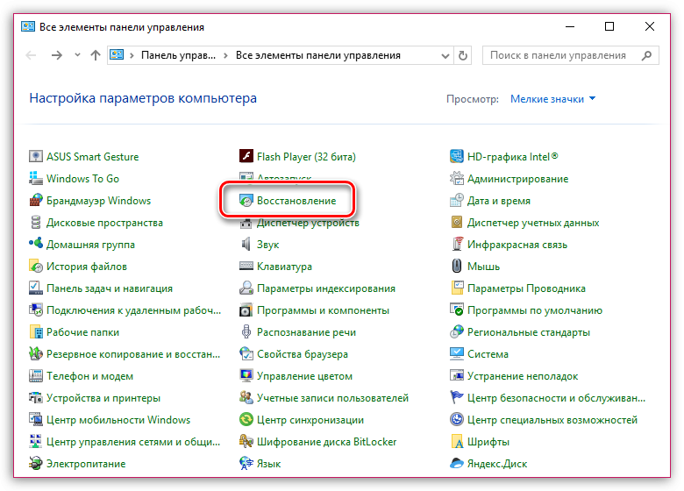This screenshot has height=491, width=684.
Task: Click the Звук speaker icon
Action: [246, 245]
